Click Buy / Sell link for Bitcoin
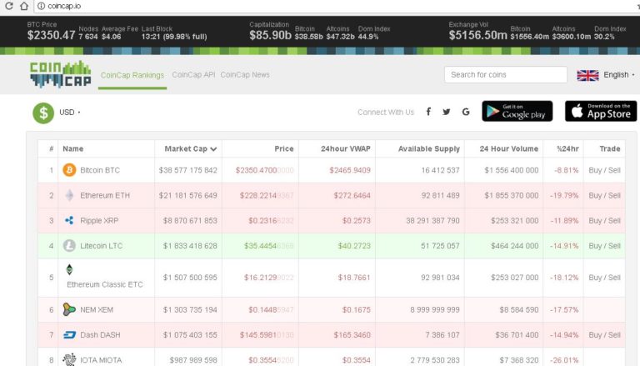 pyautogui.click(x=604, y=170)
